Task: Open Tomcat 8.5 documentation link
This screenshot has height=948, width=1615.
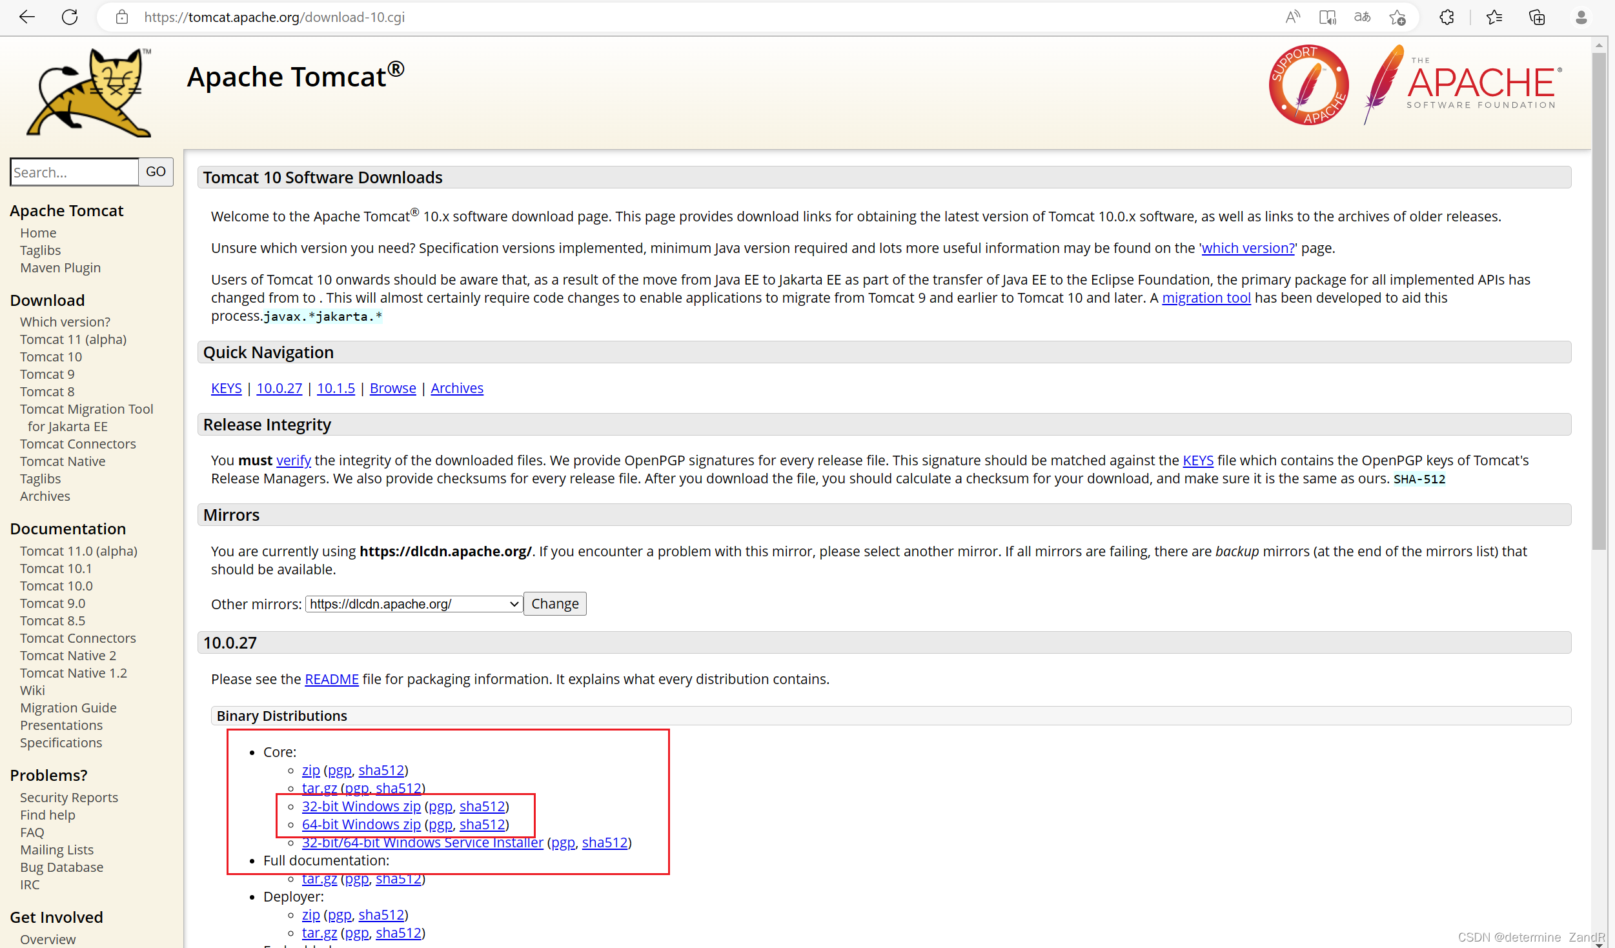Action: tap(52, 620)
